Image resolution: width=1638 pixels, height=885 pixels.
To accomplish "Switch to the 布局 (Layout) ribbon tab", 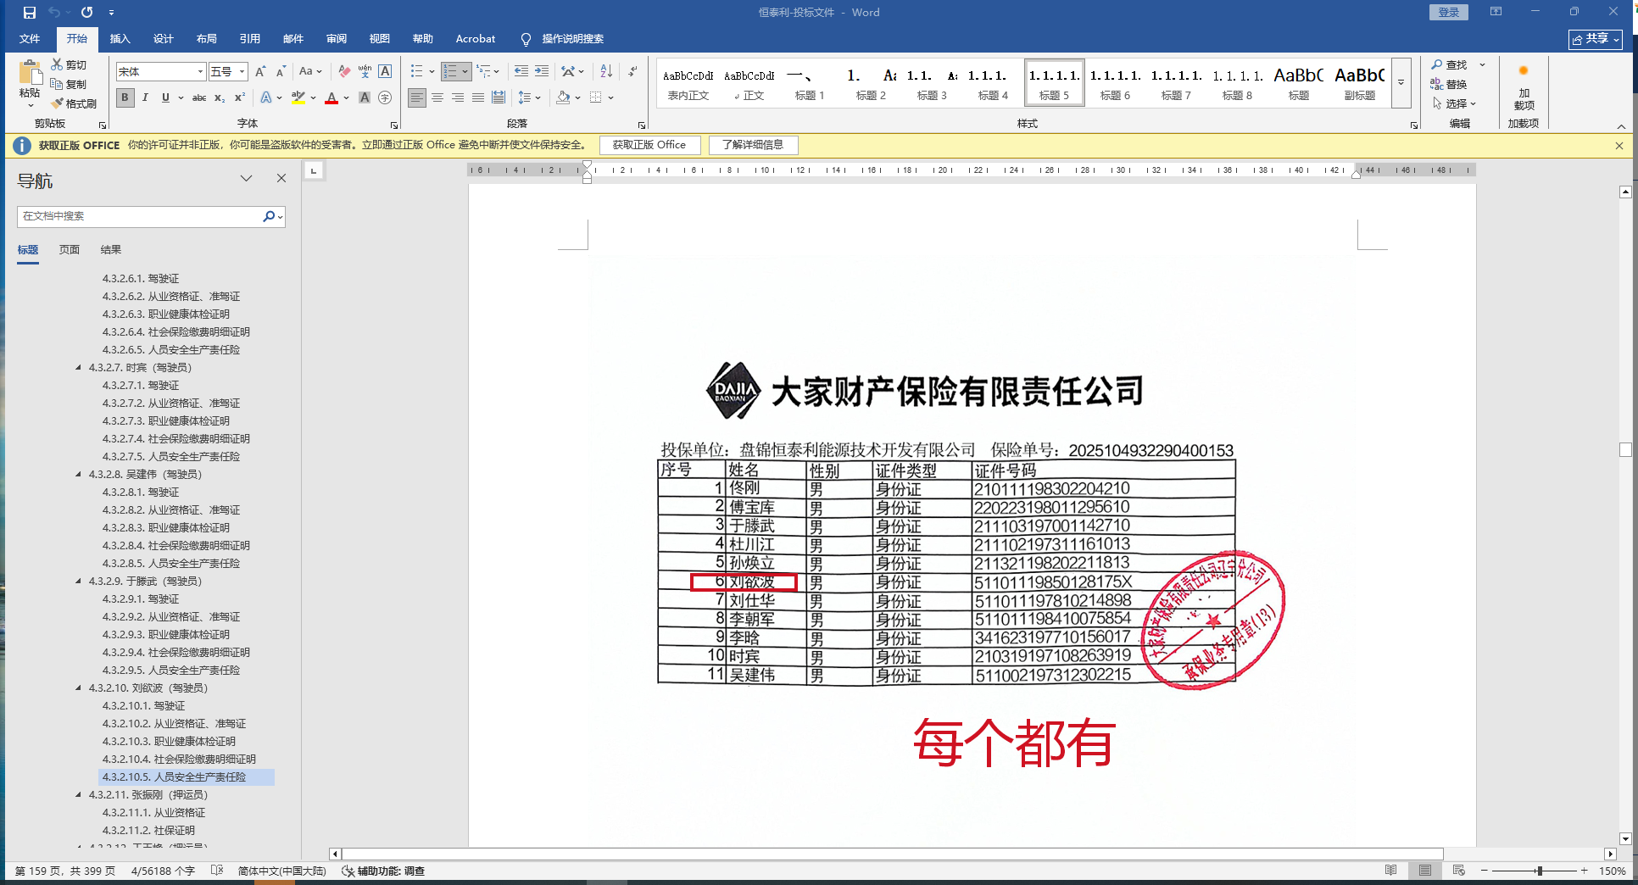I will click(207, 39).
